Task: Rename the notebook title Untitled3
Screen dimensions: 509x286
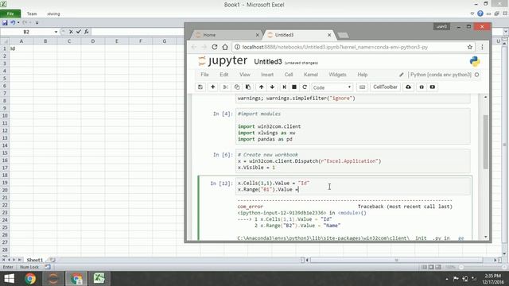Action: 268,62
